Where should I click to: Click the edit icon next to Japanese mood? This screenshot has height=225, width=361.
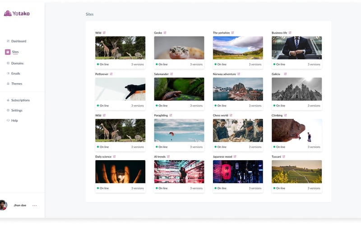coord(235,157)
